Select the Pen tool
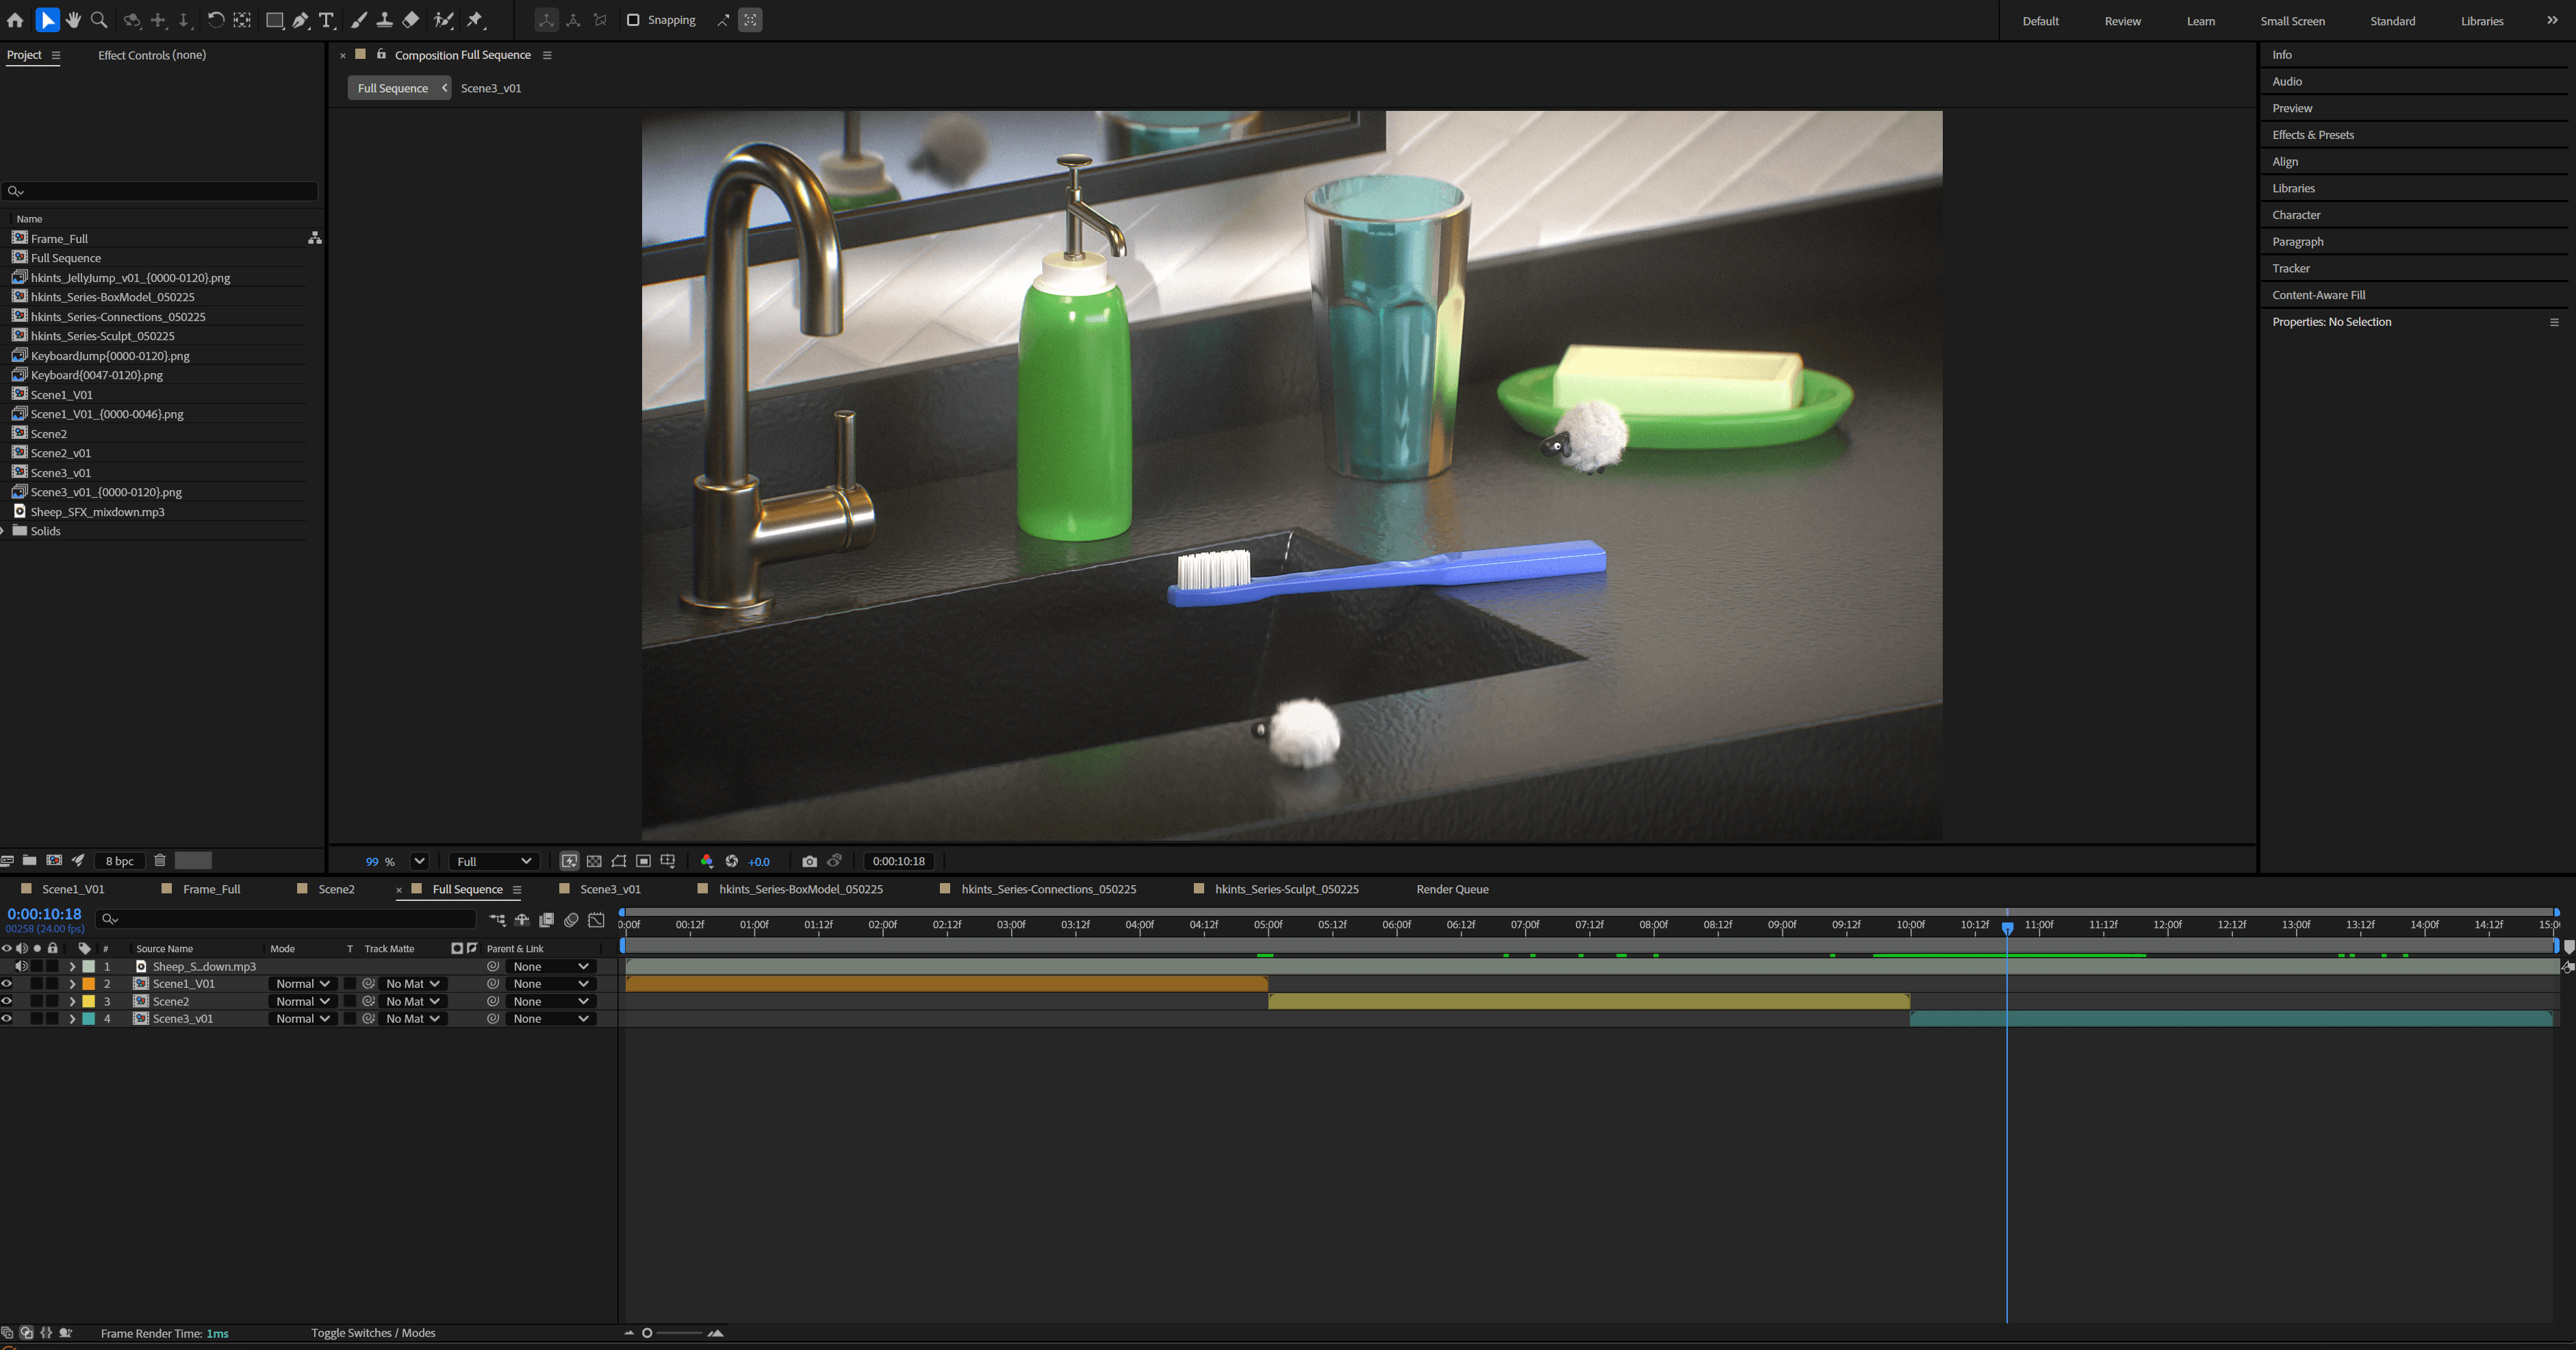The width and height of the screenshot is (2576, 1350). pos(300,20)
